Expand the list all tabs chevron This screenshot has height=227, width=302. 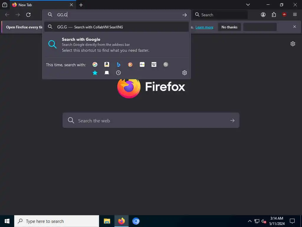click(x=248, y=5)
